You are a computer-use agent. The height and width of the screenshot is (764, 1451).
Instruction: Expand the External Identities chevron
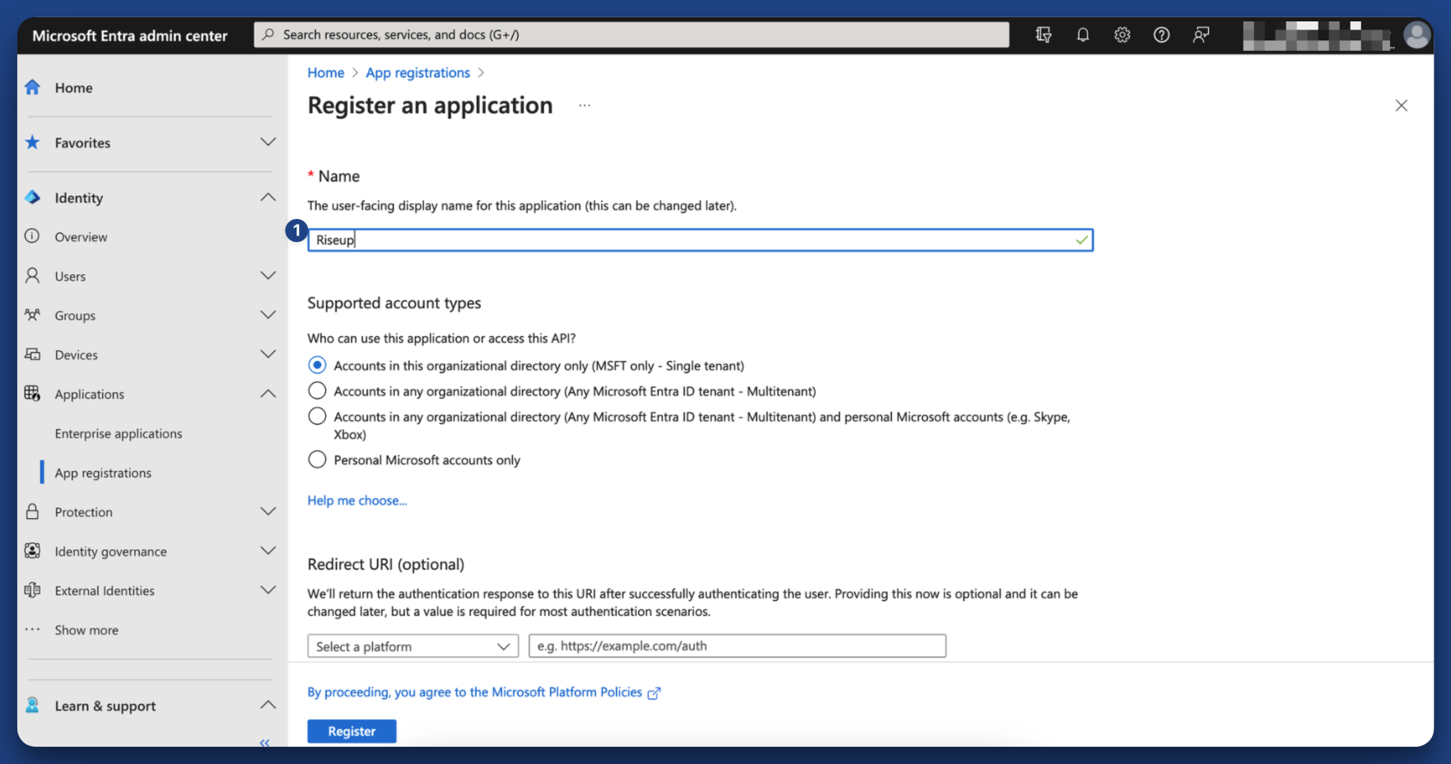[x=268, y=589]
